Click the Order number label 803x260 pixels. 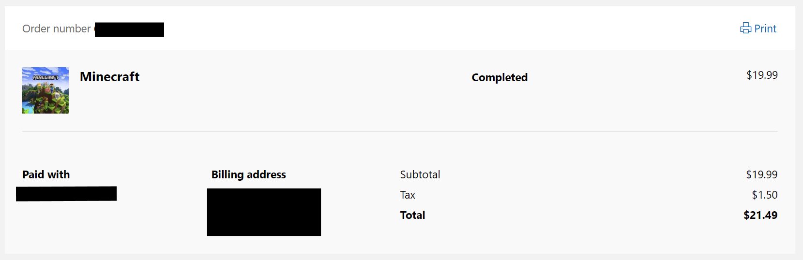[x=57, y=29]
